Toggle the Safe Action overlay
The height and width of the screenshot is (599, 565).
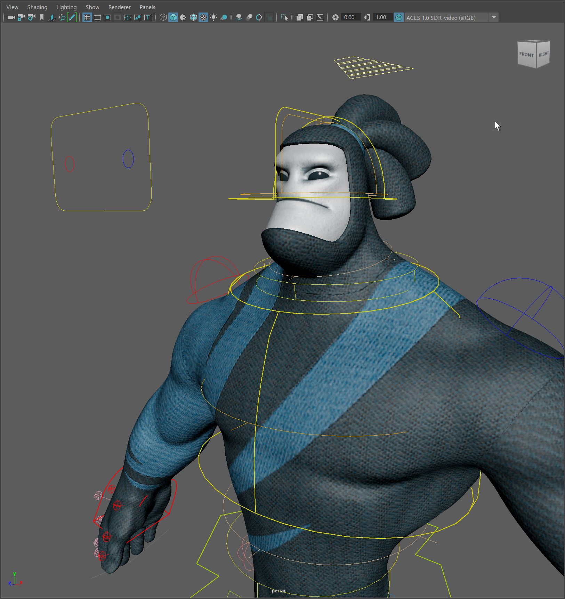[138, 17]
